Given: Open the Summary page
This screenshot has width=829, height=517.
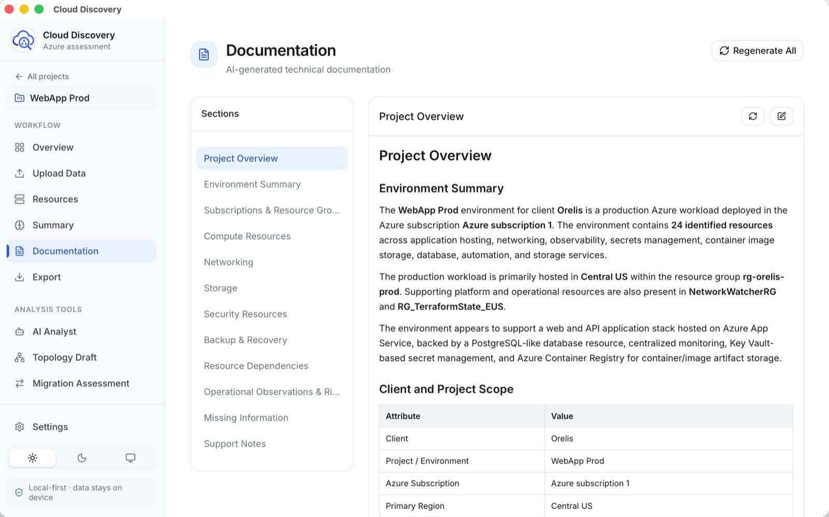Looking at the screenshot, I should click(x=81, y=225).
